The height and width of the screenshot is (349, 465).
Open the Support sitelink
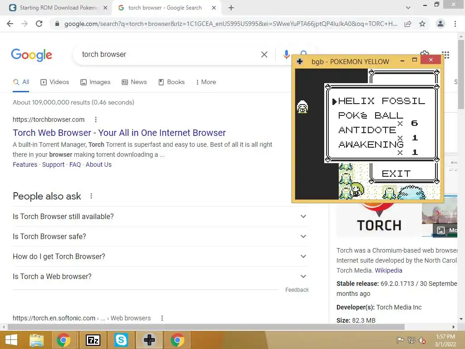pyautogui.click(x=53, y=165)
